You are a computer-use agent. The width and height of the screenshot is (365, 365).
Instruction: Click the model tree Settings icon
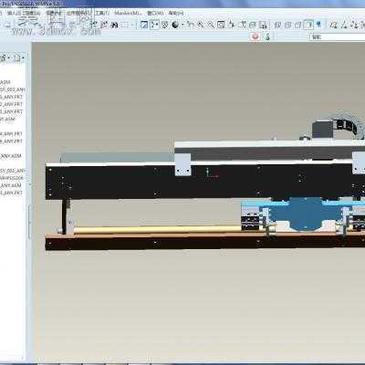(17, 57)
